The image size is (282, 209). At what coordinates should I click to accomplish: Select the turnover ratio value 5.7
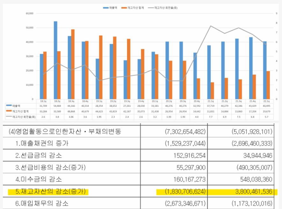click(x=266, y=117)
